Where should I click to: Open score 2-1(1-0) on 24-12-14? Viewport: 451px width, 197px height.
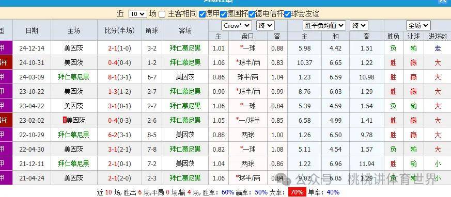pos(120,48)
